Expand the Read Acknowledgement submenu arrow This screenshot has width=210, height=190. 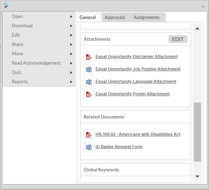pos(71,63)
